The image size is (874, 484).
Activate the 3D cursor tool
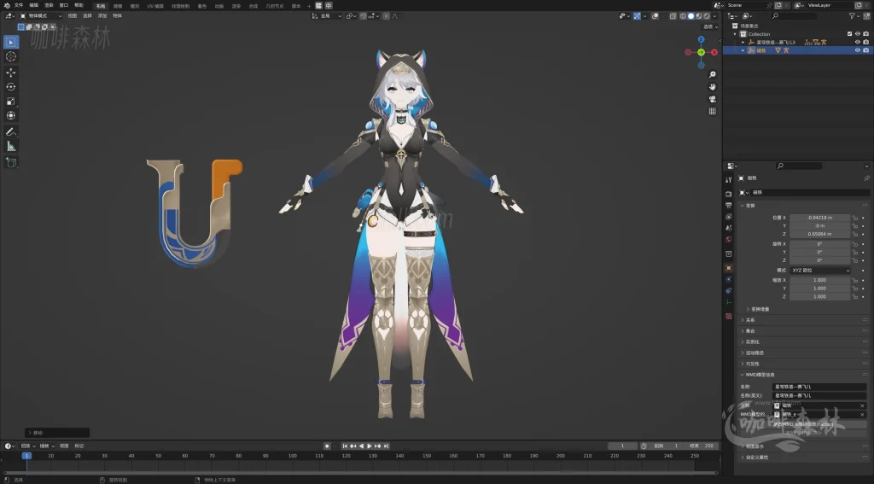10,56
